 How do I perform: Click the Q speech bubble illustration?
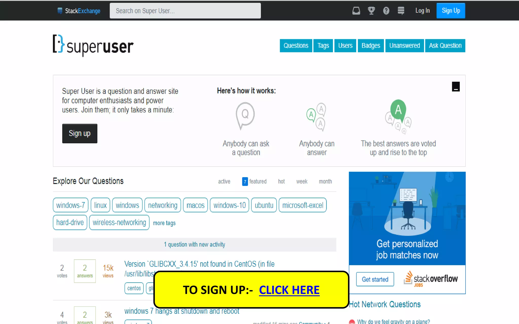pos(245,116)
